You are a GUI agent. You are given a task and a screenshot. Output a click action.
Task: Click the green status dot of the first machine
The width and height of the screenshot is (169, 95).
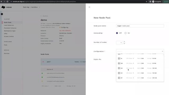point(42,73)
